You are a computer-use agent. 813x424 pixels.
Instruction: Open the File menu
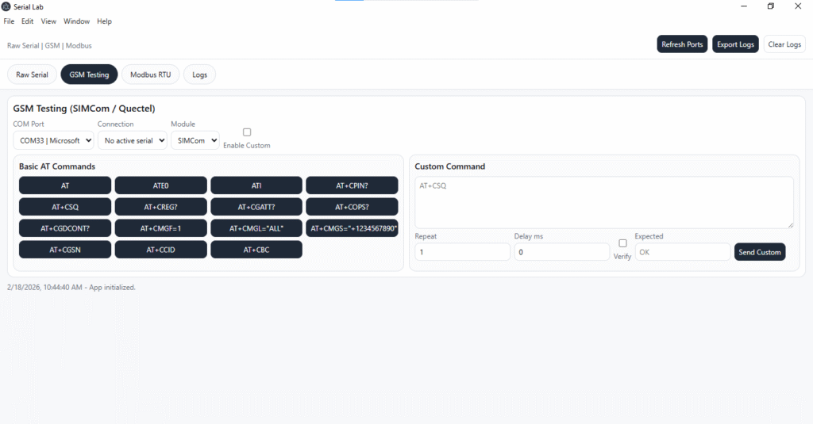(10, 21)
